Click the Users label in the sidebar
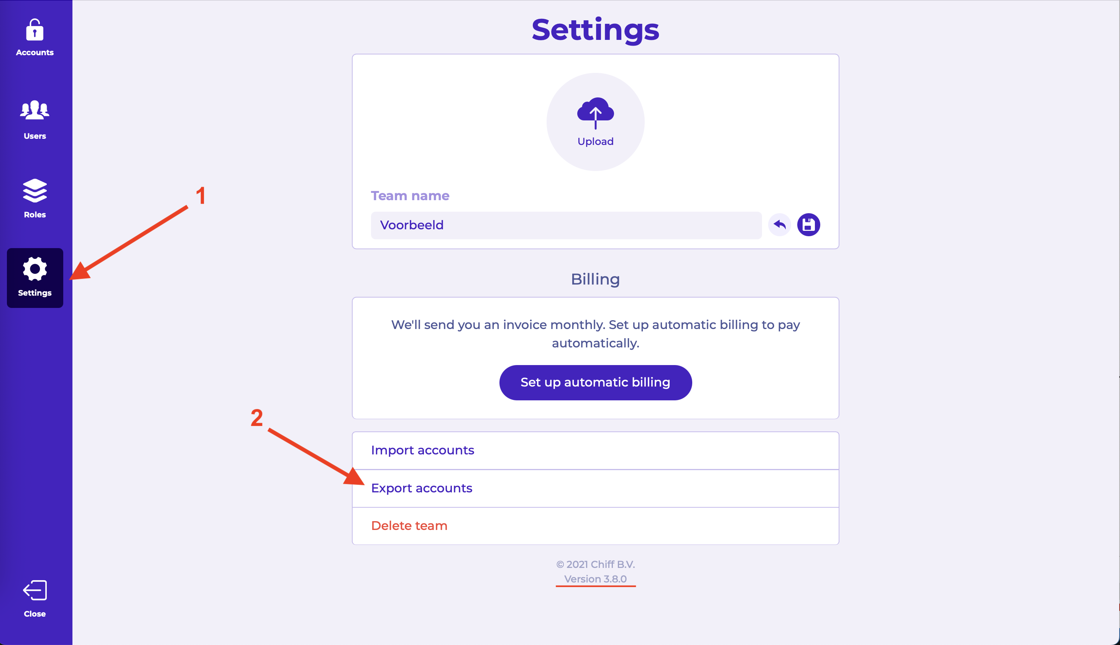The height and width of the screenshot is (645, 1120). [x=34, y=136]
